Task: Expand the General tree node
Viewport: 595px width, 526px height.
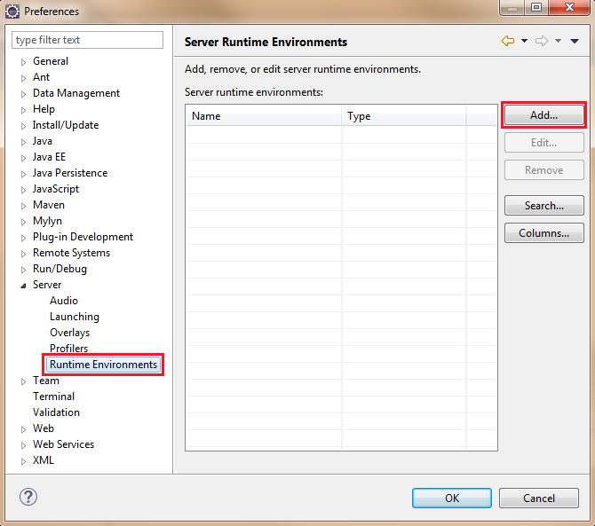Action: click(23, 62)
